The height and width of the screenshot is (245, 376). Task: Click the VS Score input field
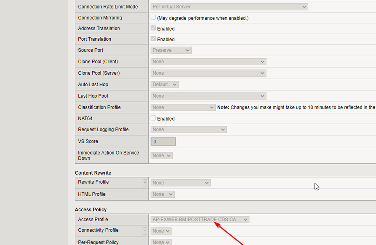coord(163,142)
